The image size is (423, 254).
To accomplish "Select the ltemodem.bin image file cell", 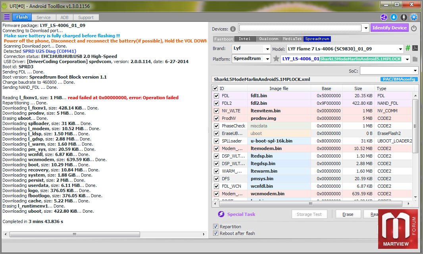I will coord(279,148).
